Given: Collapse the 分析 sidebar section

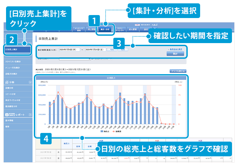Looking at the screenshot, I should click(x=30, y=82).
